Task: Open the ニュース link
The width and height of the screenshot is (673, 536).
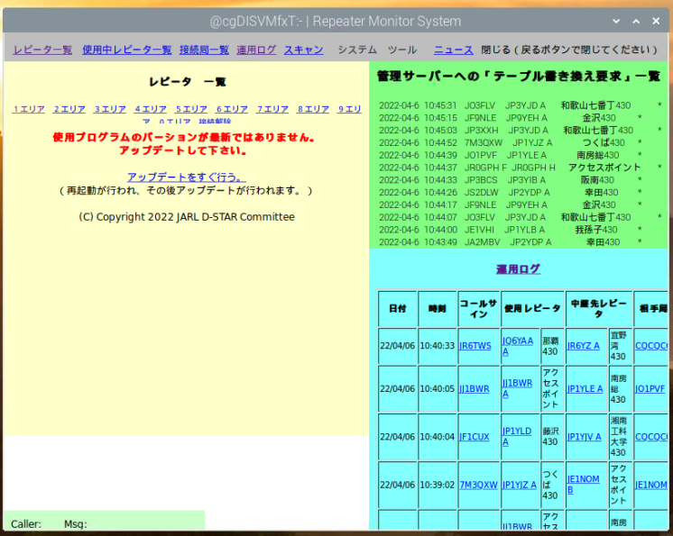Action: coord(454,50)
